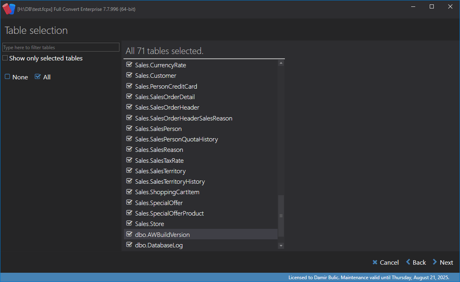Enable Show only selected tables checkbox
The height and width of the screenshot is (282, 460).
point(5,58)
